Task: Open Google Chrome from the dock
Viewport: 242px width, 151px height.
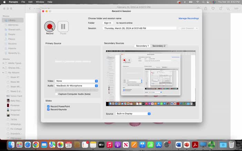Action: tap(36, 145)
